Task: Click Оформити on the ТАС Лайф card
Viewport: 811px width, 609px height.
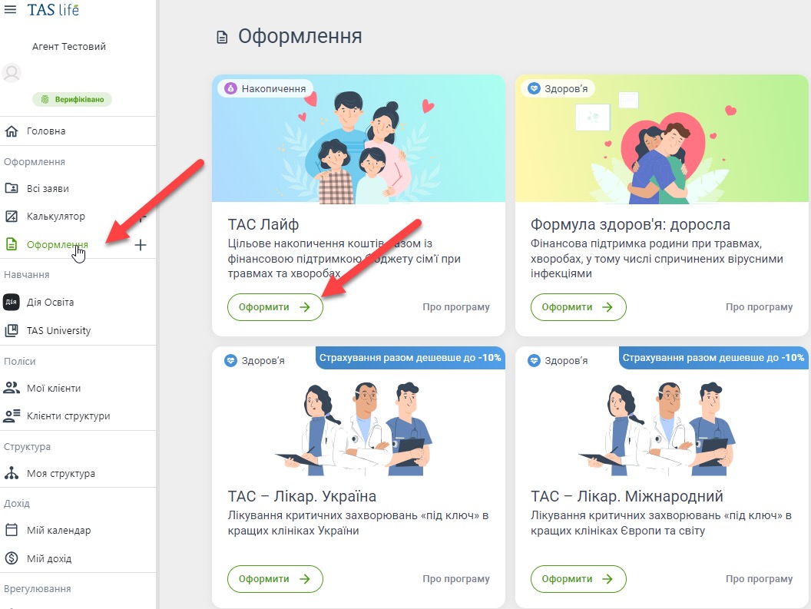Action: click(275, 306)
